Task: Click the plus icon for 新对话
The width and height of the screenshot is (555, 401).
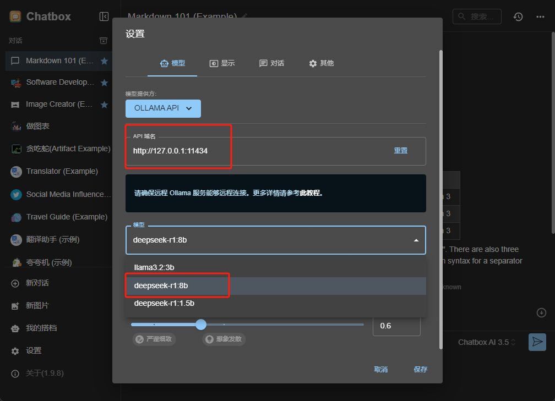Action: (15, 283)
